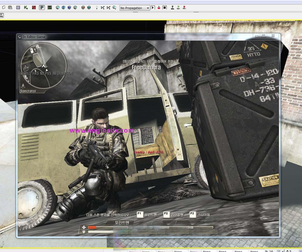Click the green joystick play icon
Screen dimensions: 302x252
click(178, 7)
